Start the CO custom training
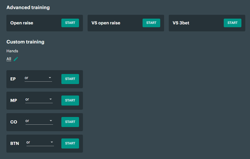This screenshot has height=159, width=250. (x=70, y=122)
